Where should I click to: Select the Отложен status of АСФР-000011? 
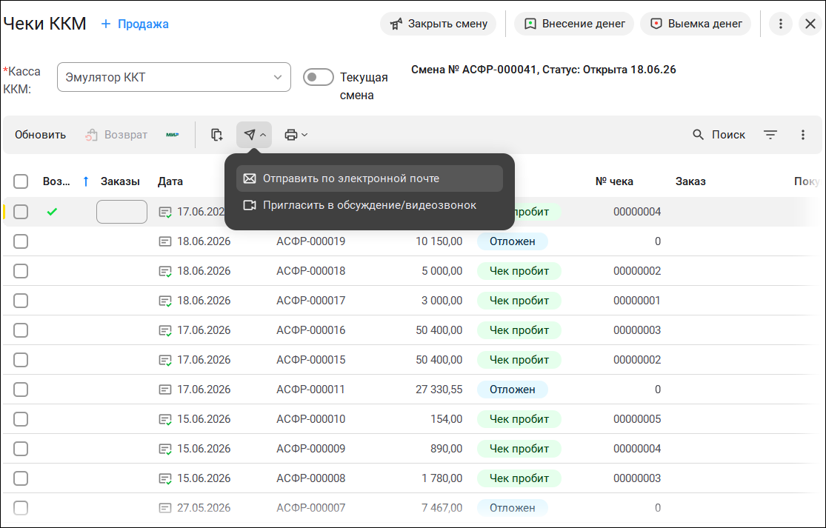pos(513,390)
